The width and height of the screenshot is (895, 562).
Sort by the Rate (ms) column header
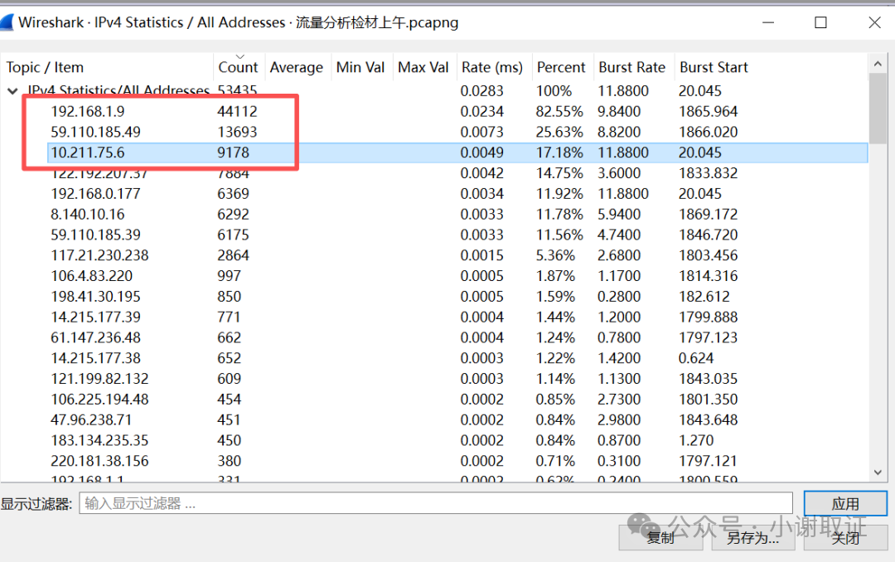493,67
